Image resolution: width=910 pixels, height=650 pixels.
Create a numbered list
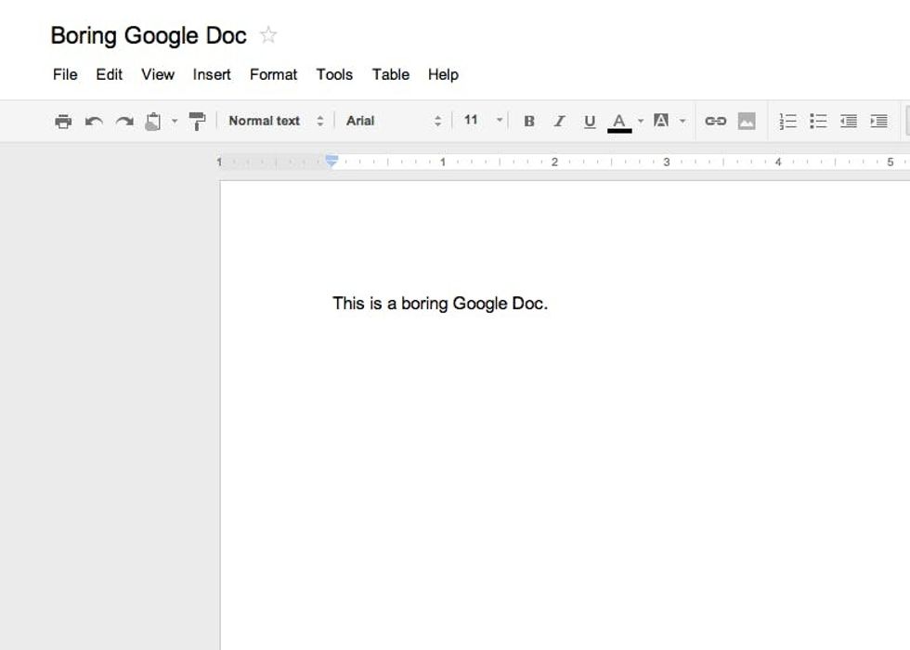(x=787, y=122)
